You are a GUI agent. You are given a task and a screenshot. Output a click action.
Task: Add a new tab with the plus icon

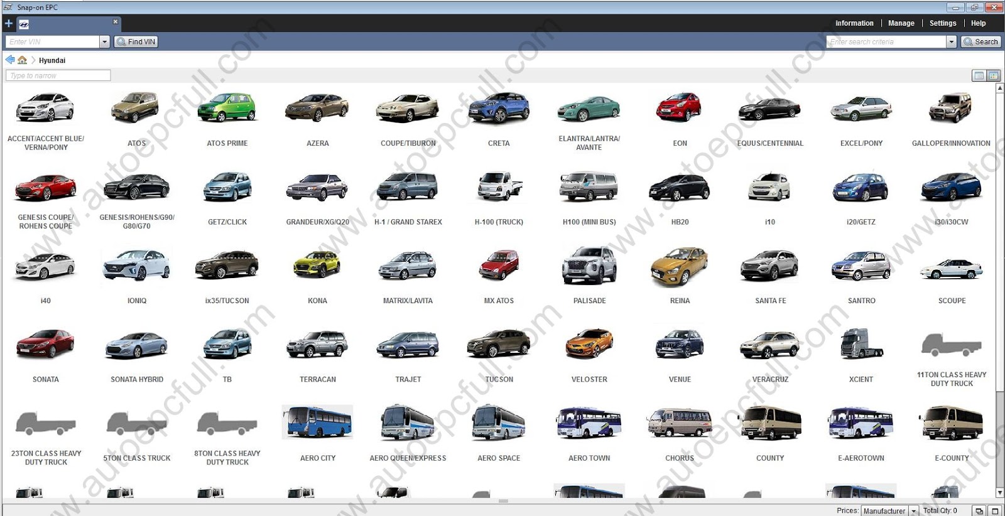pos(9,24)
